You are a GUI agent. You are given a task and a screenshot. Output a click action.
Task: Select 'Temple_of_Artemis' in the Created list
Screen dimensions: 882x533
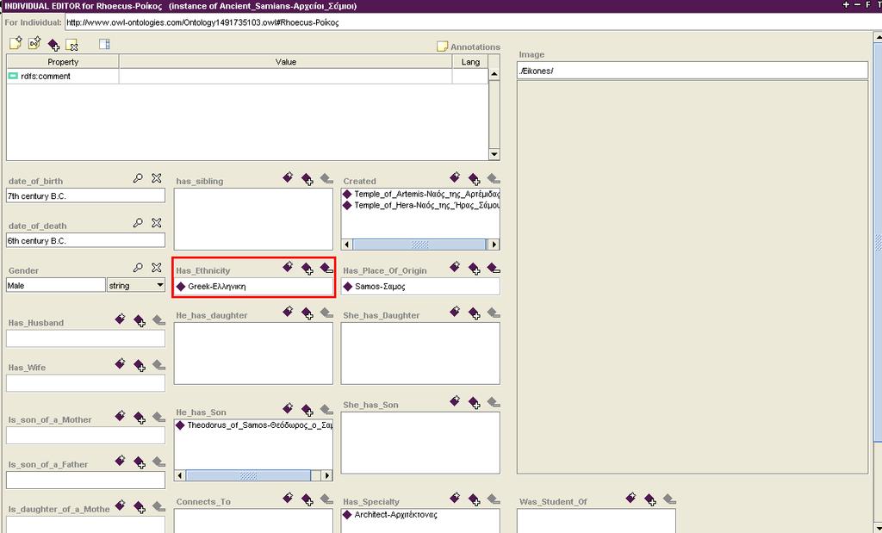click(420, 194)
